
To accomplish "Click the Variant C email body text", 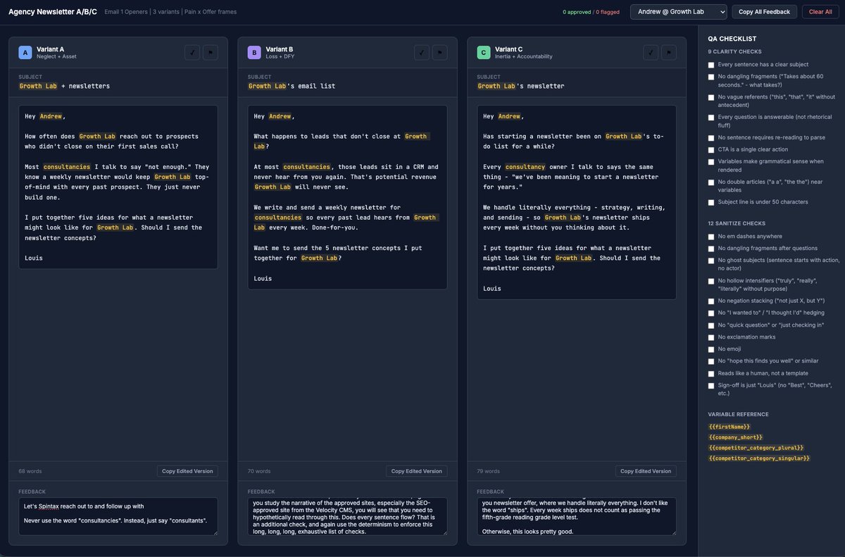I will tap(577, 203).
